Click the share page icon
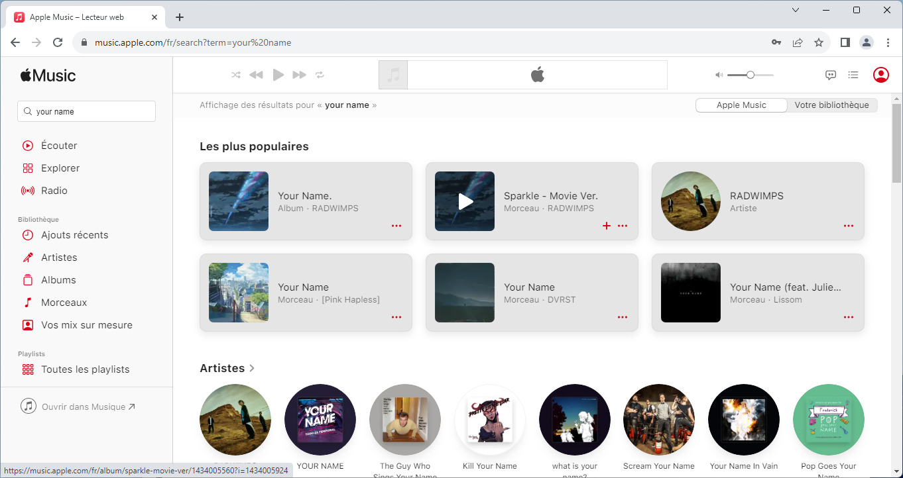This screenshot has width=903, height=478. [798, 42]
